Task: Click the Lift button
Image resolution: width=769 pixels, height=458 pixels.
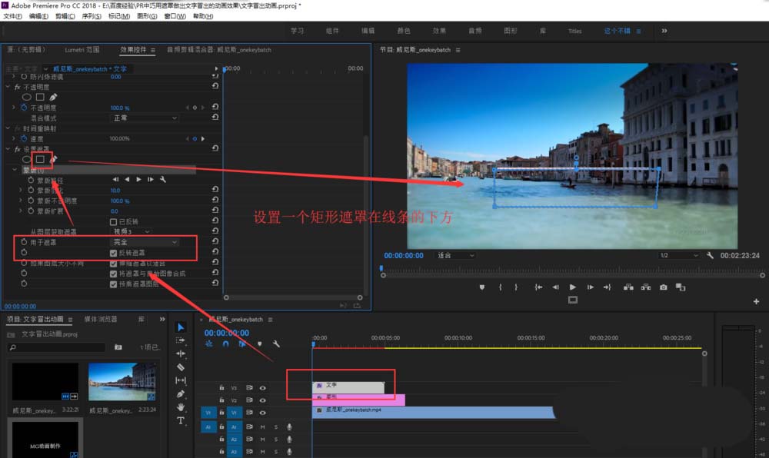Action: pyautogui.click(x=628, y=287)
